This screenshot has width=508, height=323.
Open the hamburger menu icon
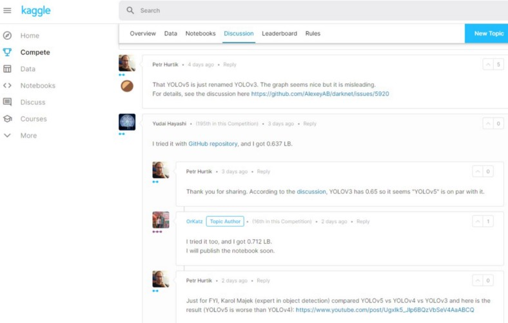tap(7, 10)
